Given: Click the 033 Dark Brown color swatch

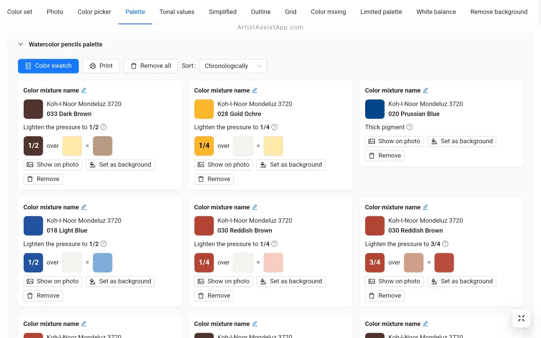Looking at the screenshot, I should pyautogui.click(x=33, y=109).
